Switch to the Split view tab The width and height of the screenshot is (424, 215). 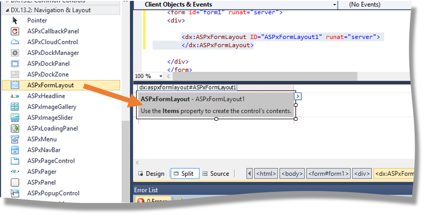pos(185,174)
